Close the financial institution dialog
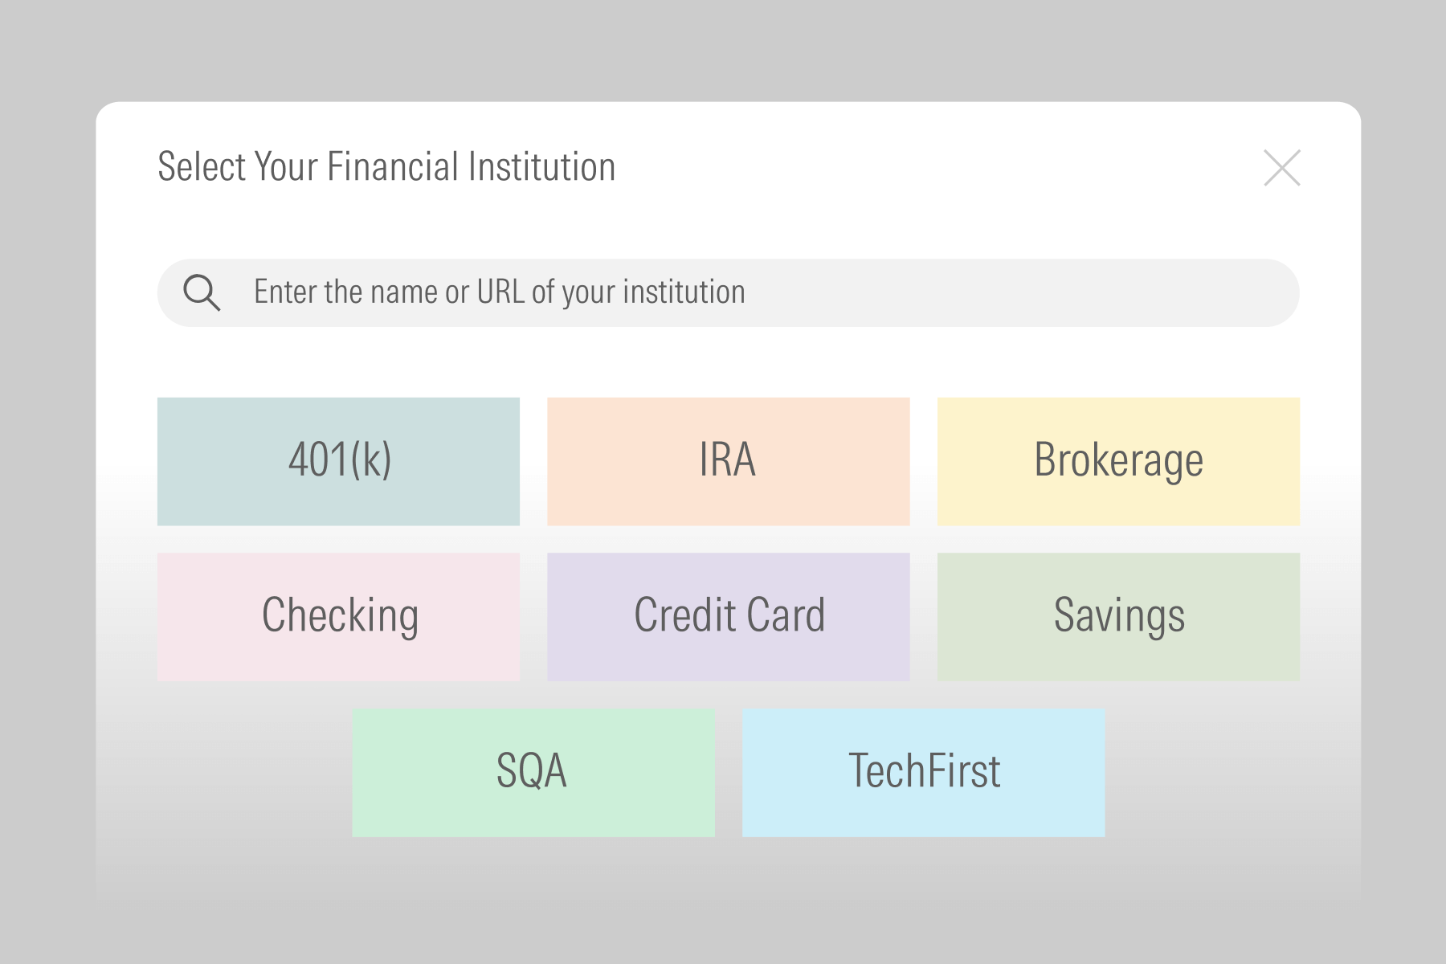 pyautogui.click(x=1281, y=168)
